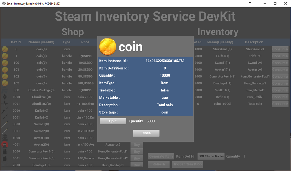
Task: Buy the Item_Bandage1 shop item
Action: pos(137,165)
